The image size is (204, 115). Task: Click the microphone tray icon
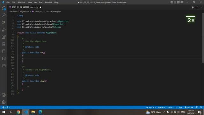click(168, 112)
